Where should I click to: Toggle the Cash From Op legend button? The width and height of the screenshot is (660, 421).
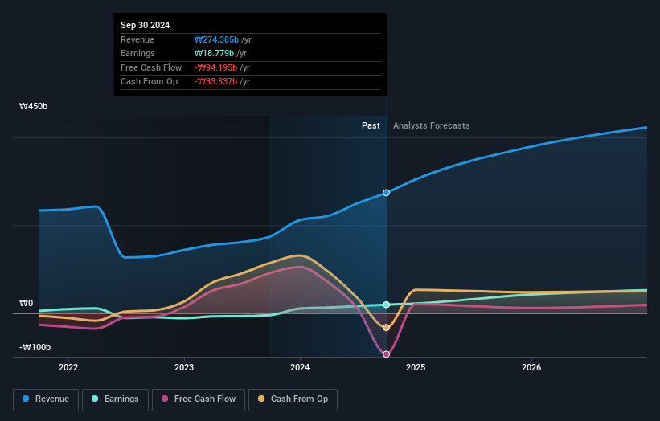tap(293, 399)
